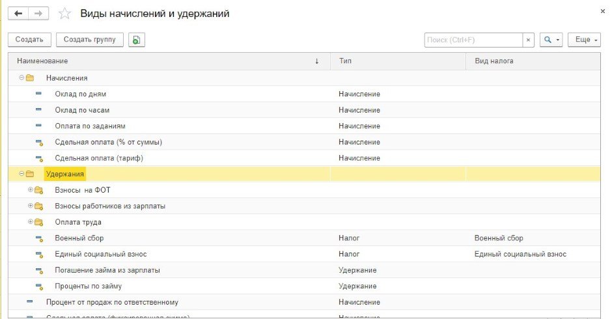Click Удержание cell of Погашение займа row
The height and width of the screenshot is (319, 612).
pyautogui.click(x=398, y=270)
